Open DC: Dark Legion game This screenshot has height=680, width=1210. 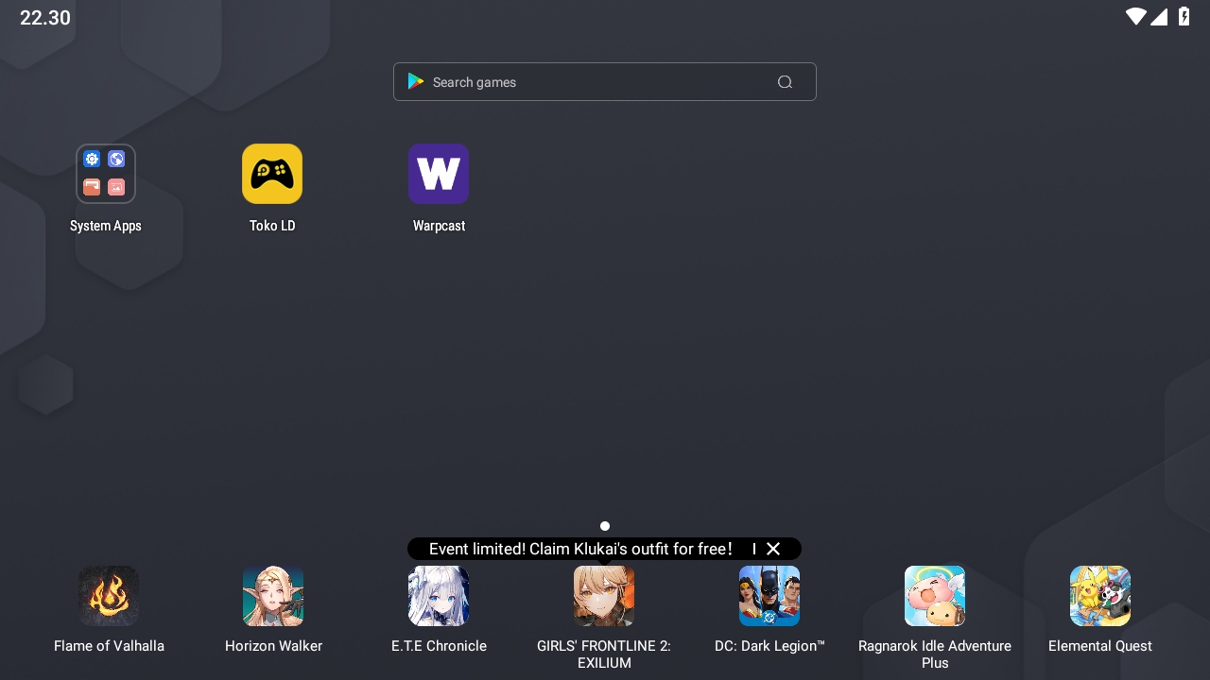(x=769, y=596)
